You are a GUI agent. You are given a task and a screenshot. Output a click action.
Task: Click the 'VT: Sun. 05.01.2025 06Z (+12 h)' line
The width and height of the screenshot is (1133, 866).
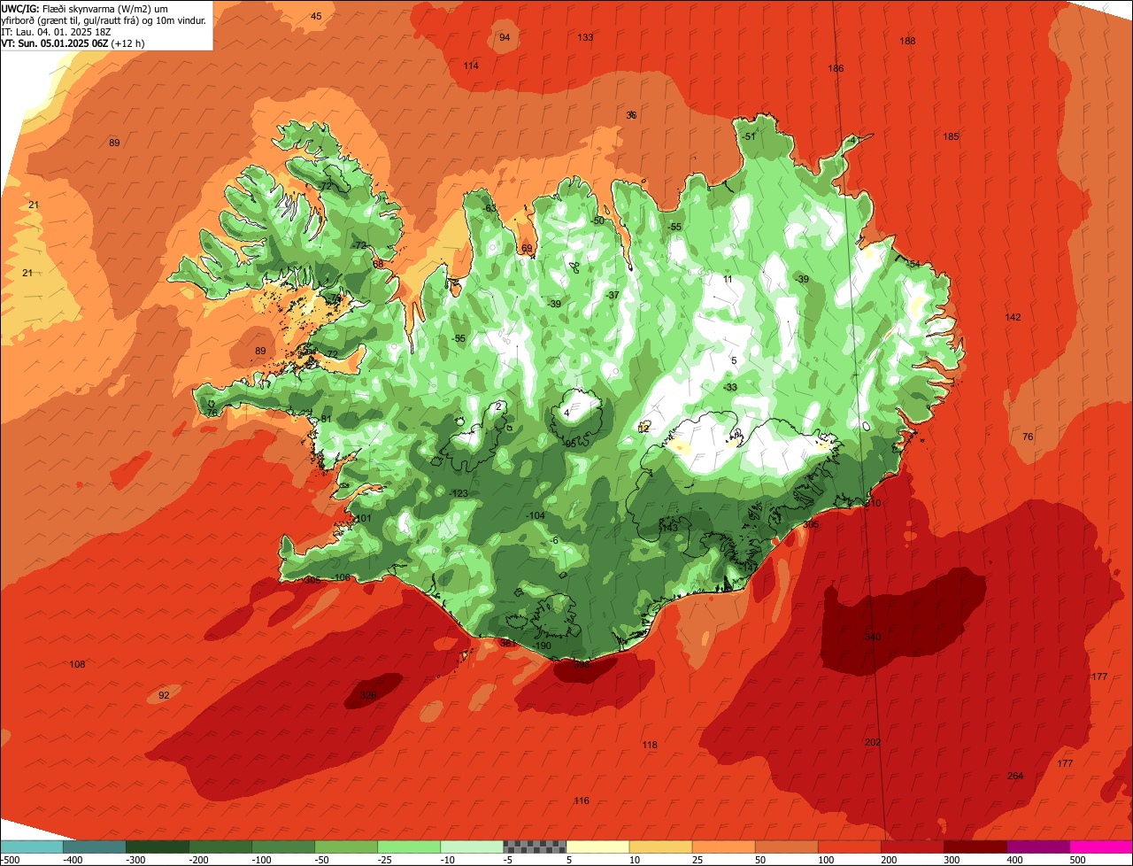click(x=73, y=43)
